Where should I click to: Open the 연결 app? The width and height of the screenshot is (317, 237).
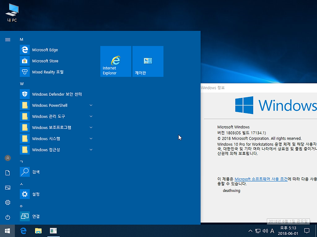click(56, 216)
